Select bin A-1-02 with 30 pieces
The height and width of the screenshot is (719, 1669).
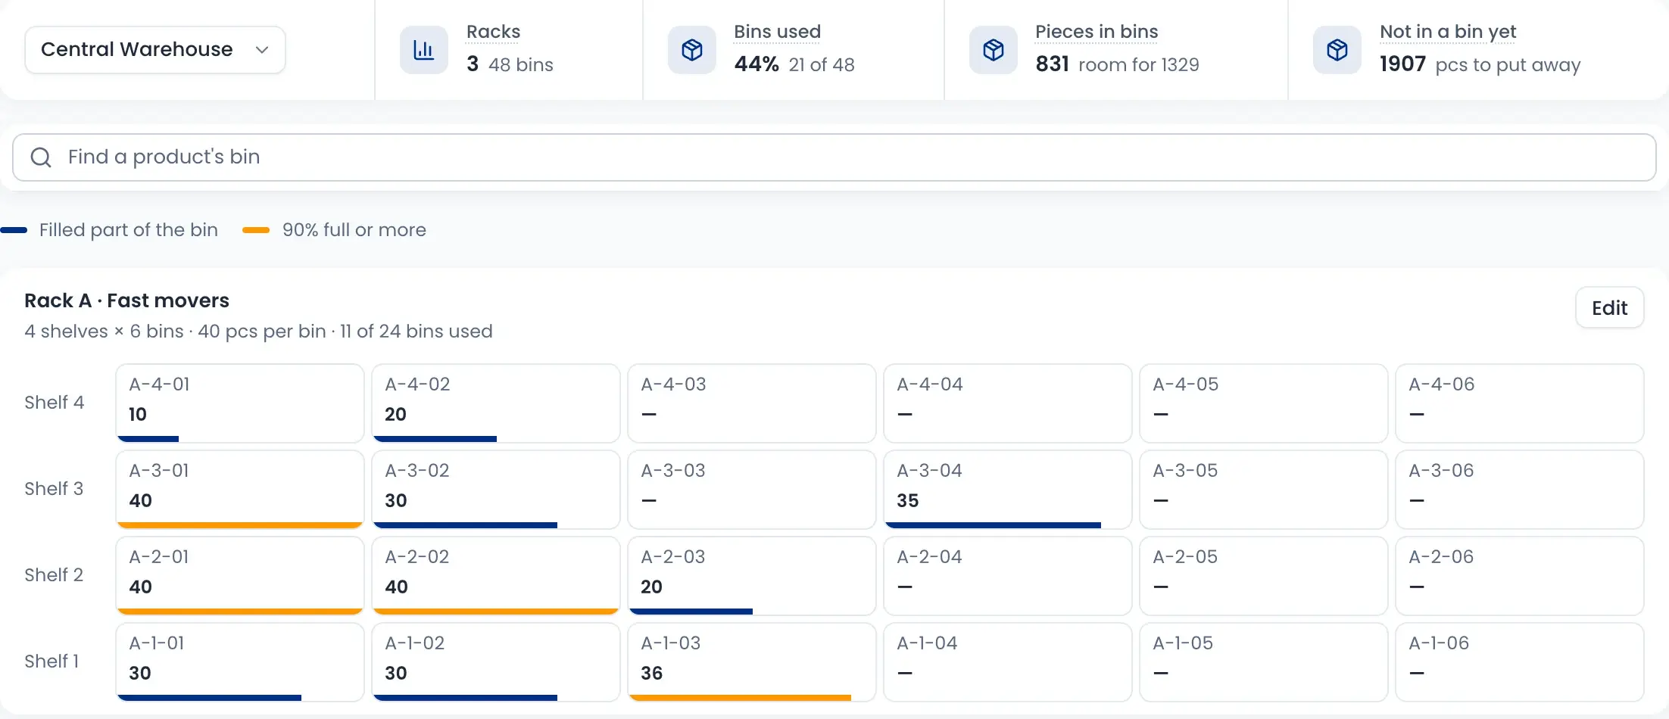pyautogui.click(x=496, y=662)
